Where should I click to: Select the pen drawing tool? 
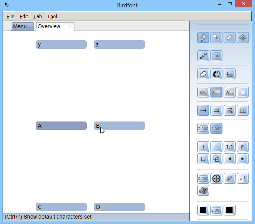coord(203,38)
